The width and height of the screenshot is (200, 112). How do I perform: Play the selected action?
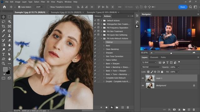112,107
